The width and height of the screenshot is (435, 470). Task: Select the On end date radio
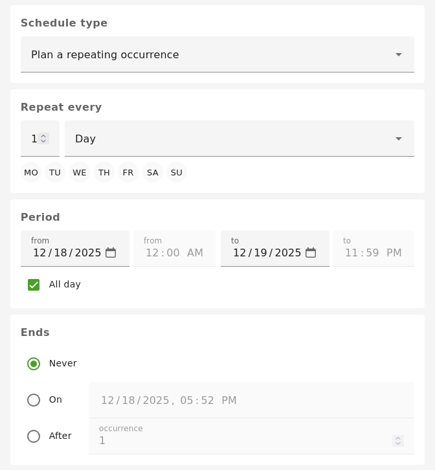[34, 400]
